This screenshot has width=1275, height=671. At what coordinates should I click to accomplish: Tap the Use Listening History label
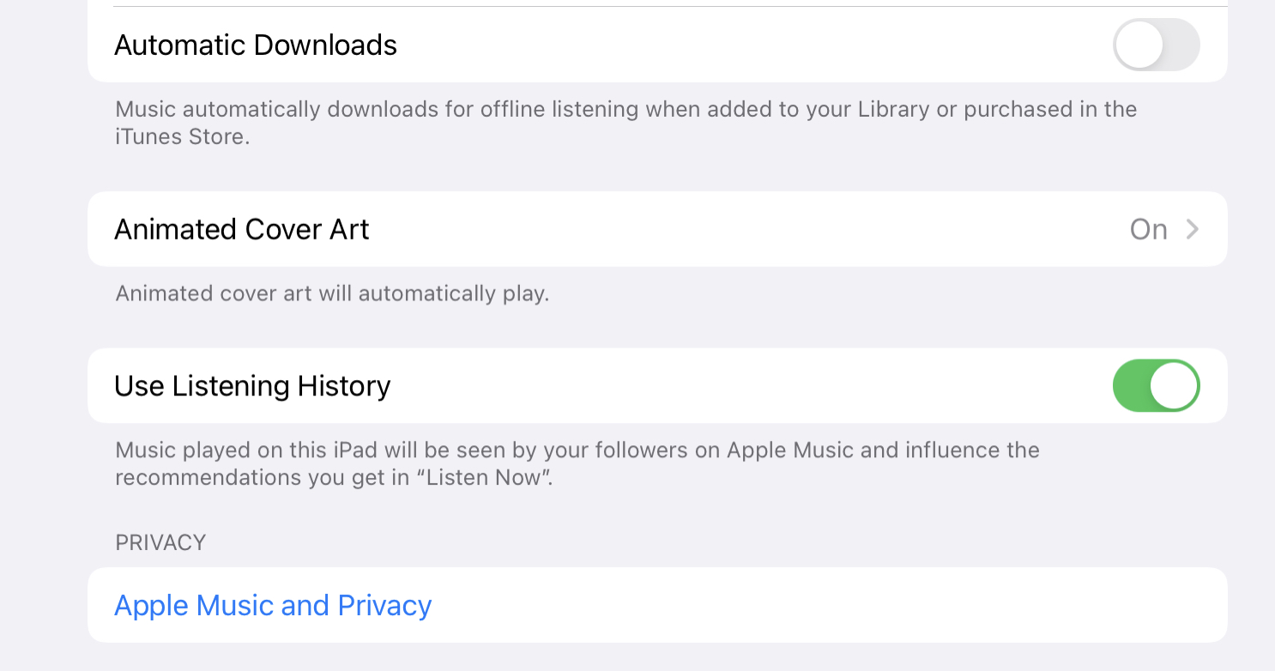coord(252,386)
